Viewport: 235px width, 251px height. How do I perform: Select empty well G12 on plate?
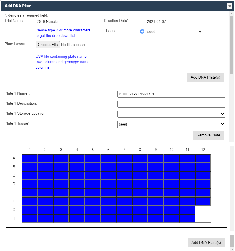click(x=203, y=210)
